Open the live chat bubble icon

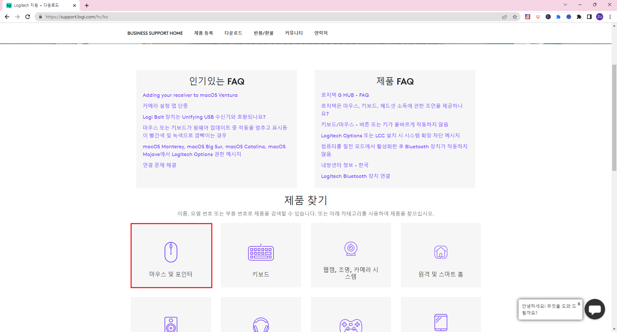(595, 309)
